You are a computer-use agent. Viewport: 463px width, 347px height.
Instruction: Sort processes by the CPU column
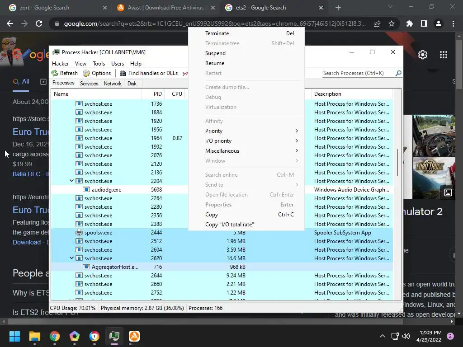tap(176, 94)
